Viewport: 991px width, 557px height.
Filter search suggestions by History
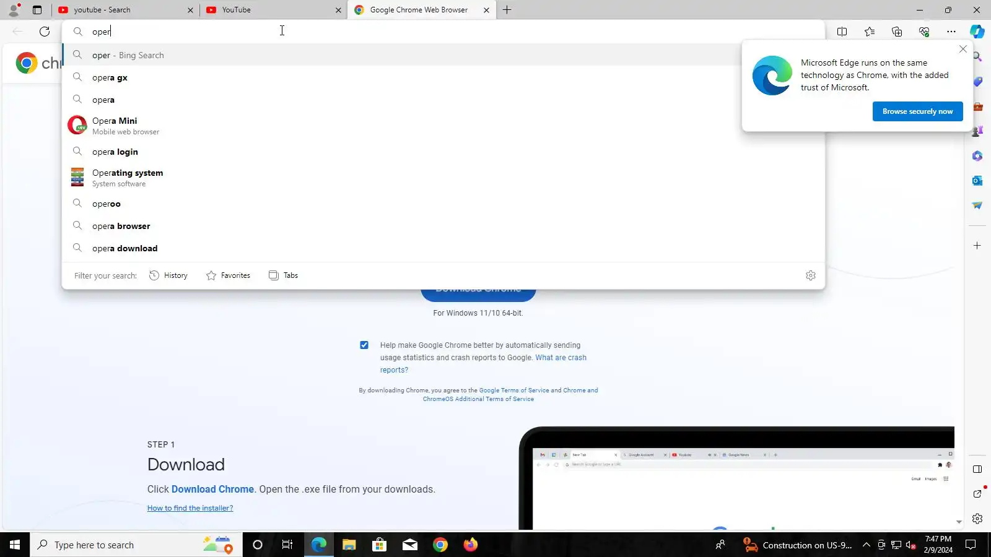(168, 275)
